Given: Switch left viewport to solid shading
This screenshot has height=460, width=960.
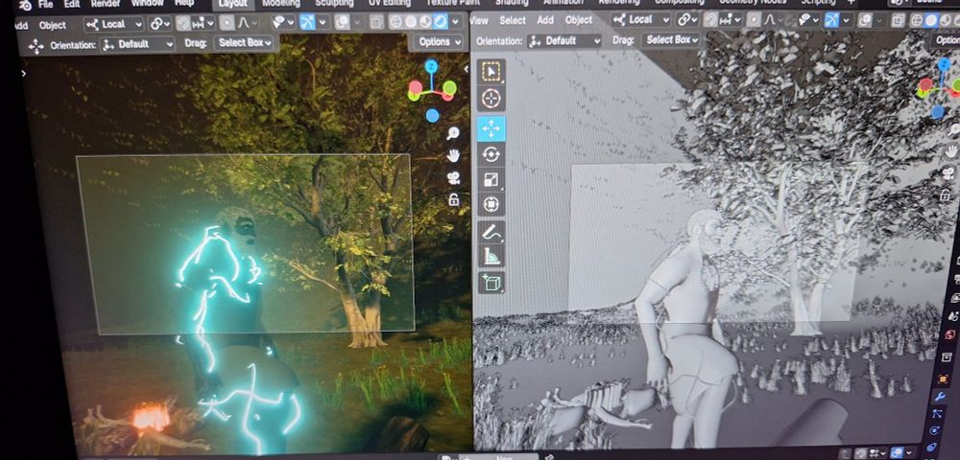Looking at the screenshot, I should (410, 23).
